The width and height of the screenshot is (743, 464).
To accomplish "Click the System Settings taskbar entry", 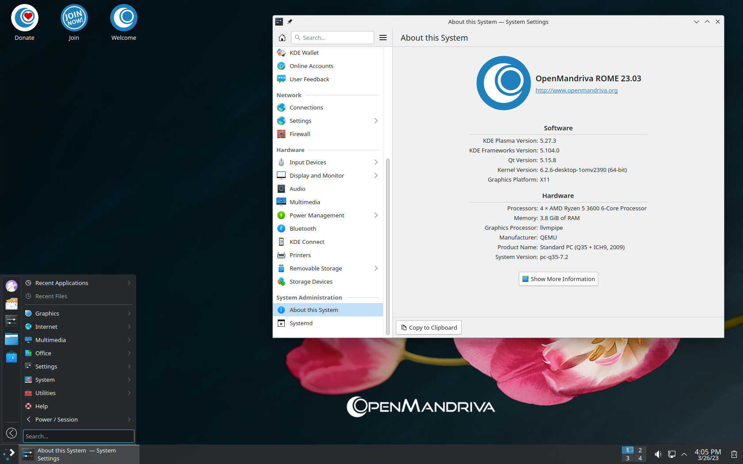I will click(x=79, y=454).
